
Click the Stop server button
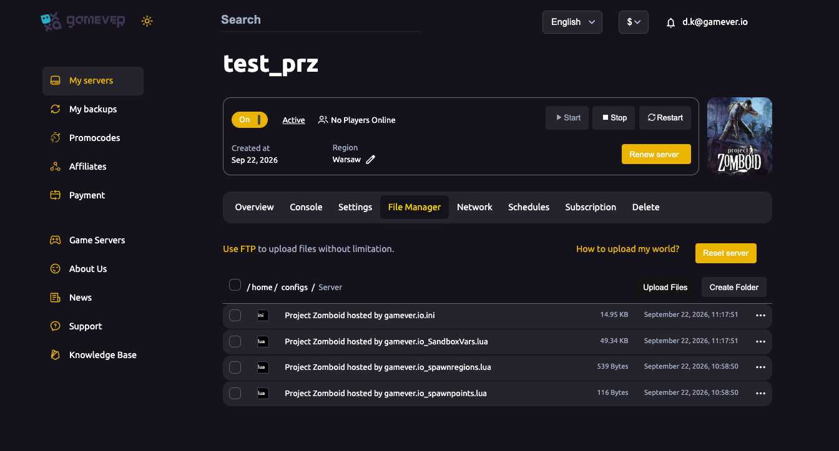pos(614,118)
